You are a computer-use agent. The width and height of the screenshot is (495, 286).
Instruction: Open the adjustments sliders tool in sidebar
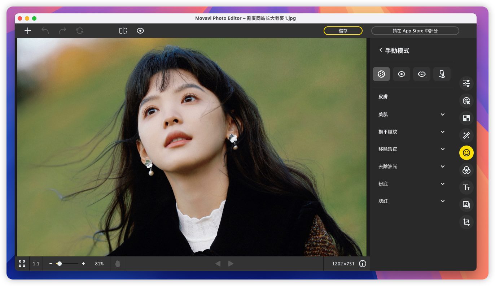[466, 83]
